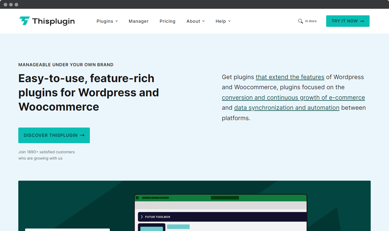The image size is (389, 231).
Task: Click the Thisplugin brand name text
Action: pos(53,21)
